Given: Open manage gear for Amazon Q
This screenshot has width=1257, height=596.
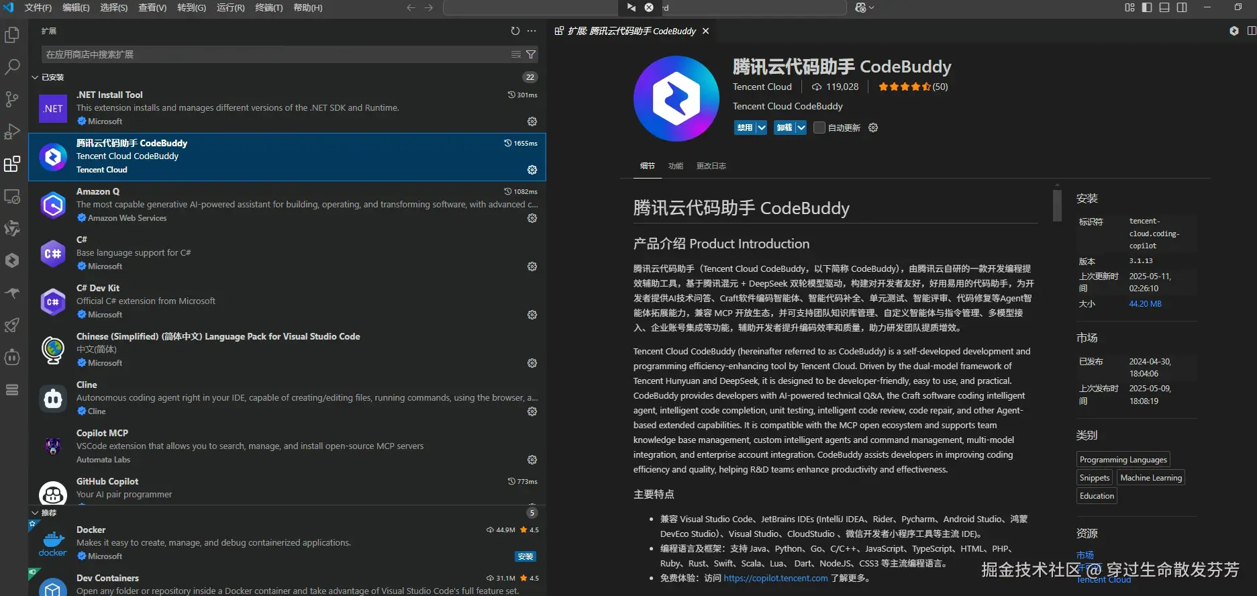Looking at the screenshot, I should [x=532, y=218].
